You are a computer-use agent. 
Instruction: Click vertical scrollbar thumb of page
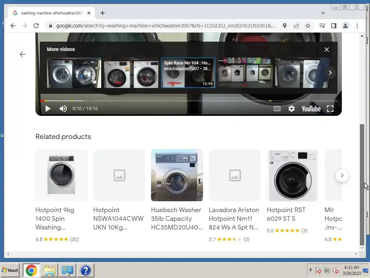[362, 185]
